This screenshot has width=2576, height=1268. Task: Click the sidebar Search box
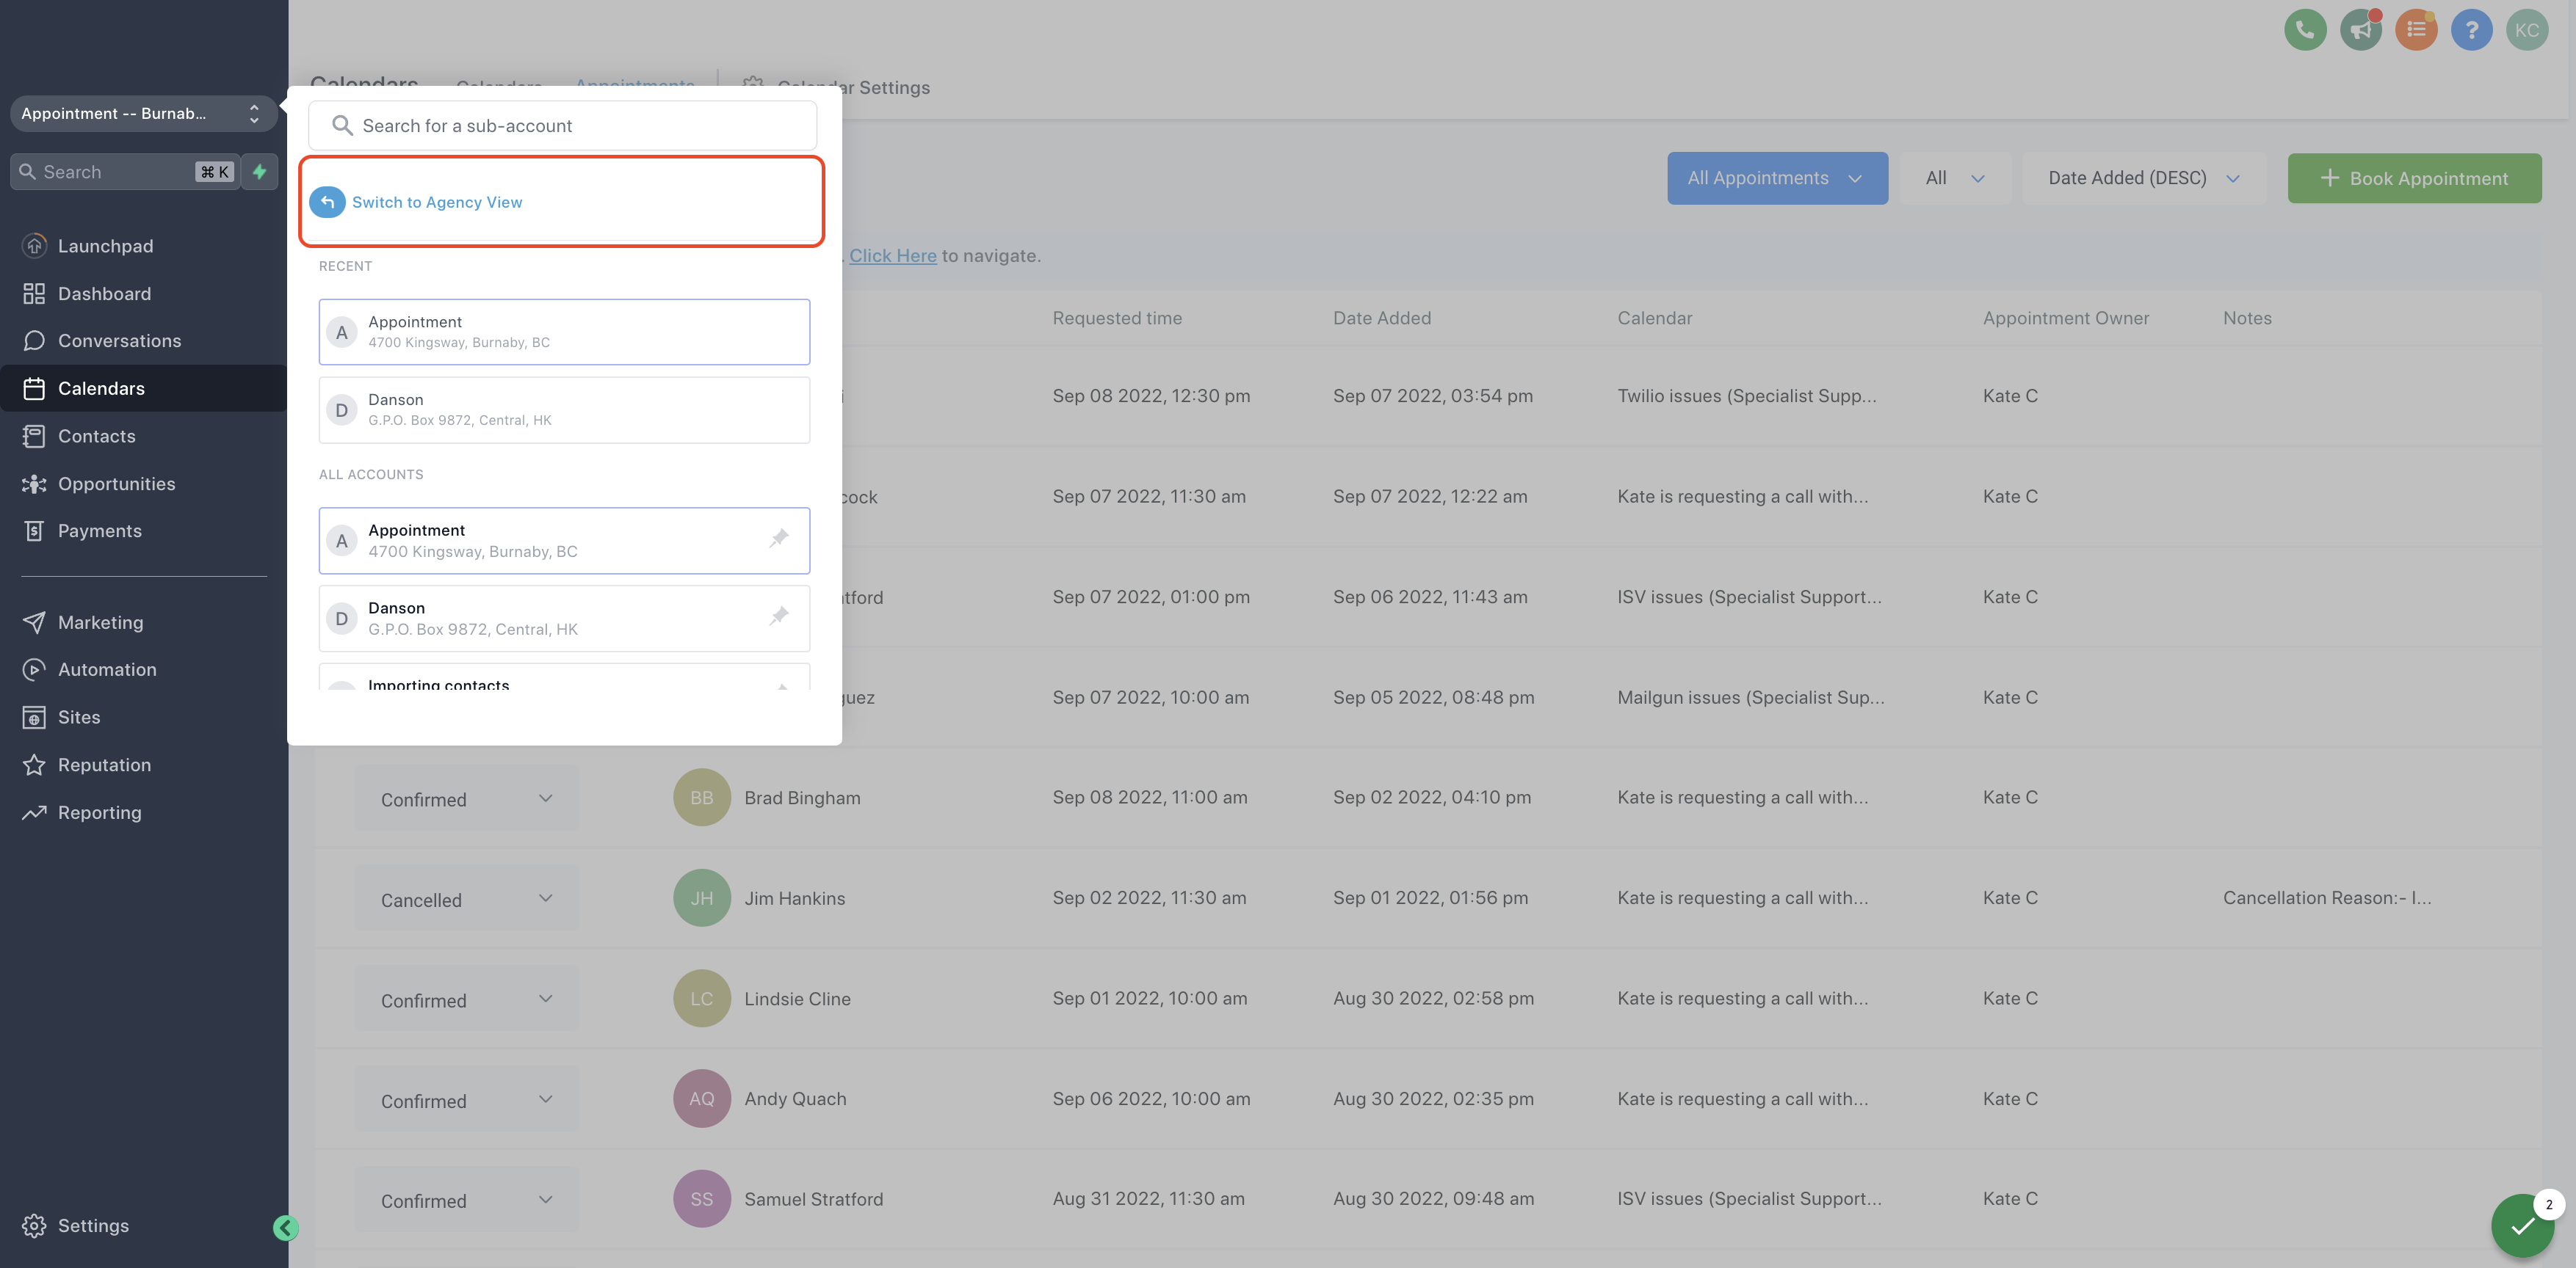click(125, 172)
